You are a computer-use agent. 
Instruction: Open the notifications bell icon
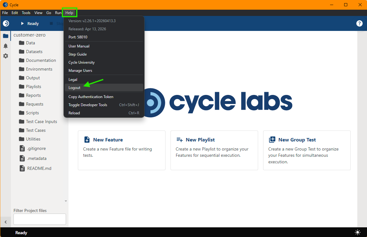(x=6, y=46)
